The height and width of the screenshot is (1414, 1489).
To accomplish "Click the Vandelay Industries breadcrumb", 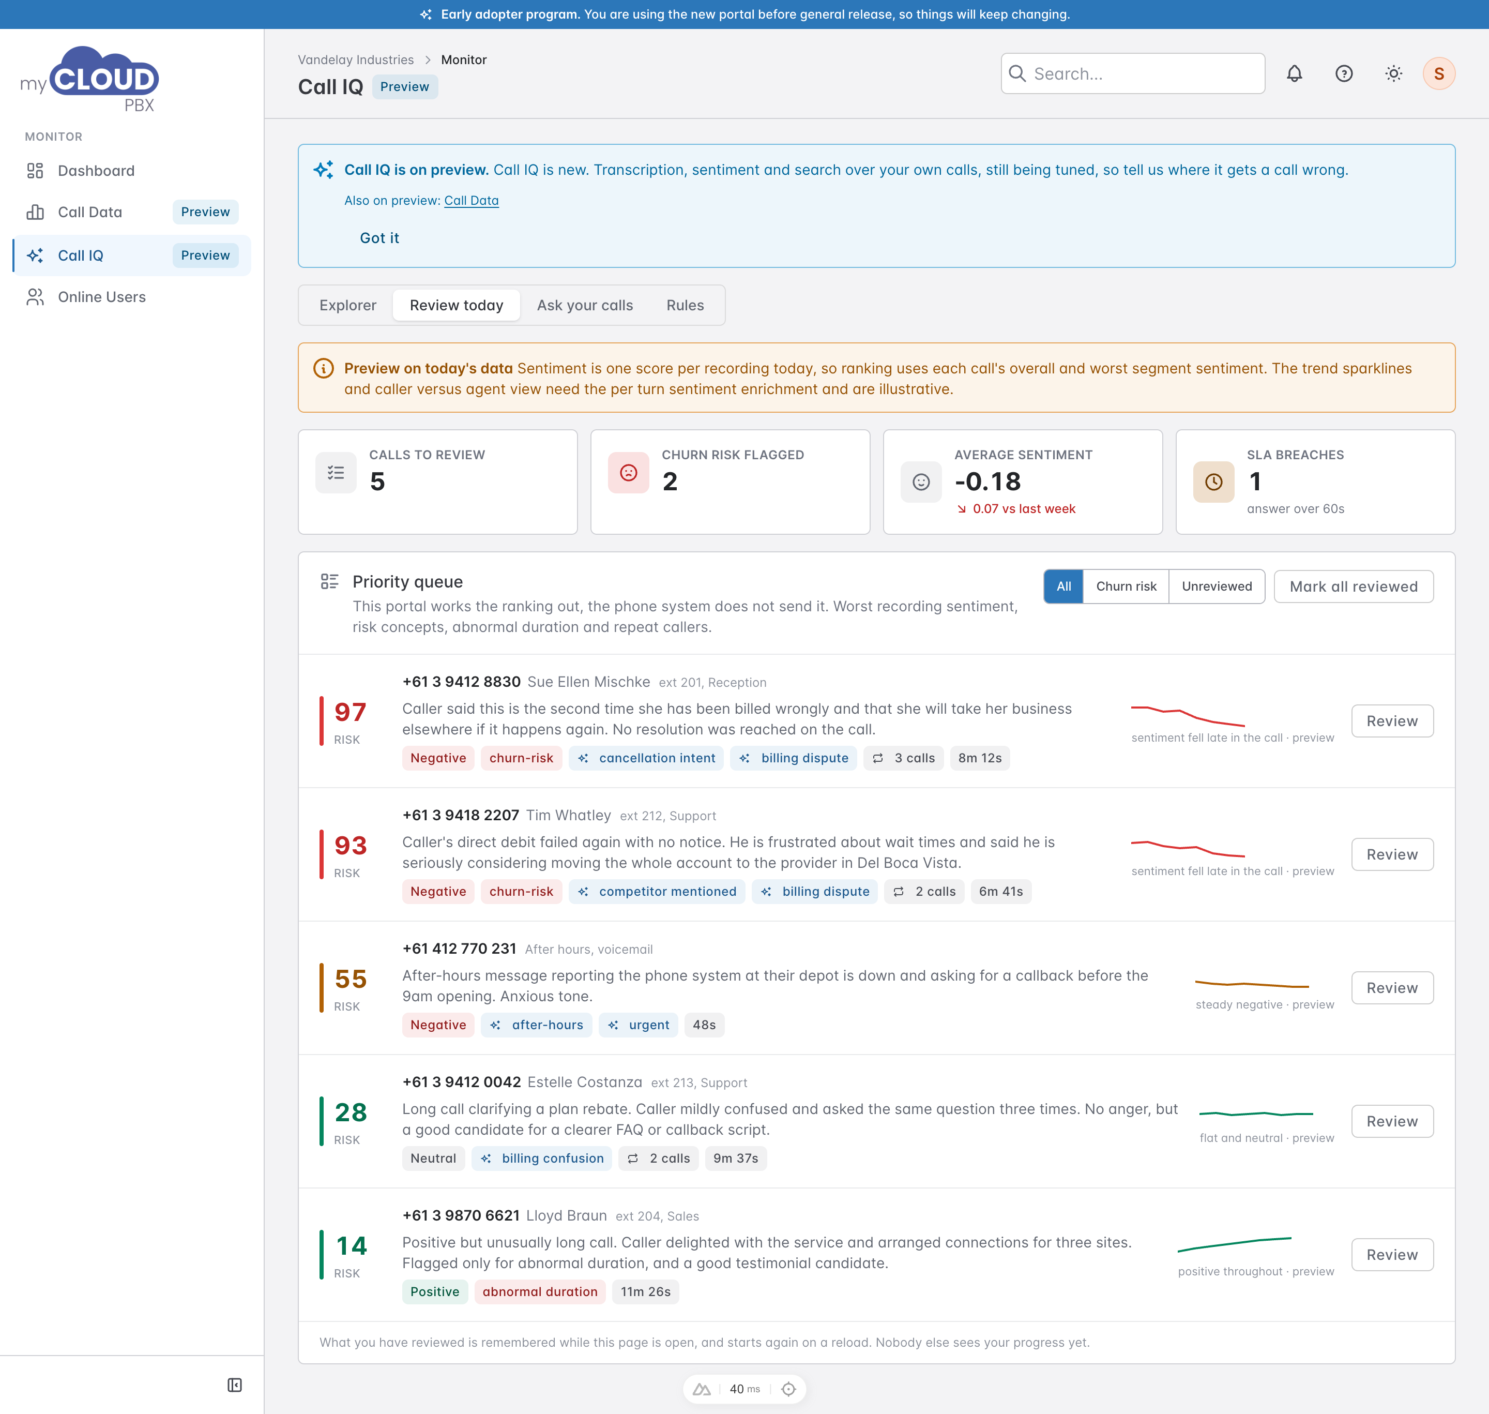I will click(356, 61).
